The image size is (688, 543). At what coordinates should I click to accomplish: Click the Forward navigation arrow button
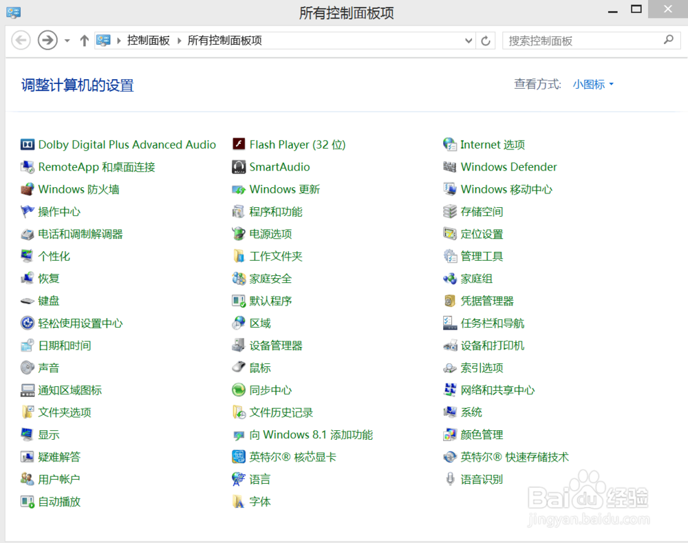(x=47, y=41)
